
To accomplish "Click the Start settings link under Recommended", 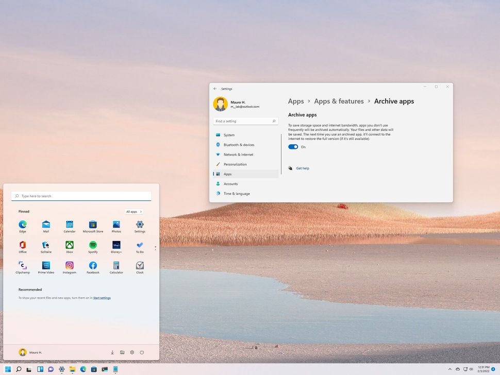I will click(x=102, y=298).
